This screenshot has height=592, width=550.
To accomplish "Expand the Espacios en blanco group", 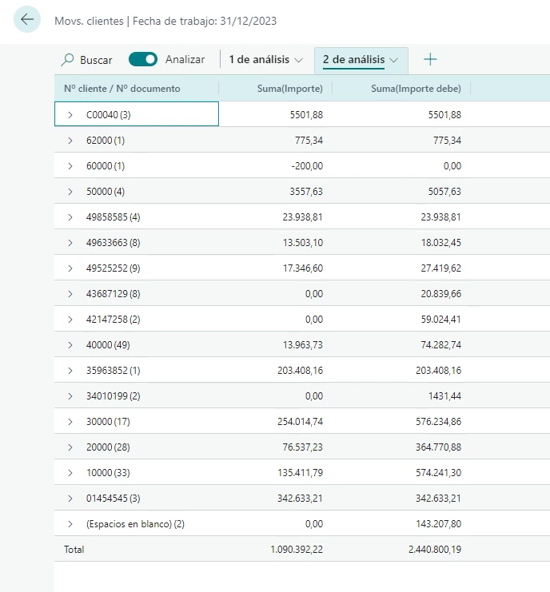I will pos(70,524).
